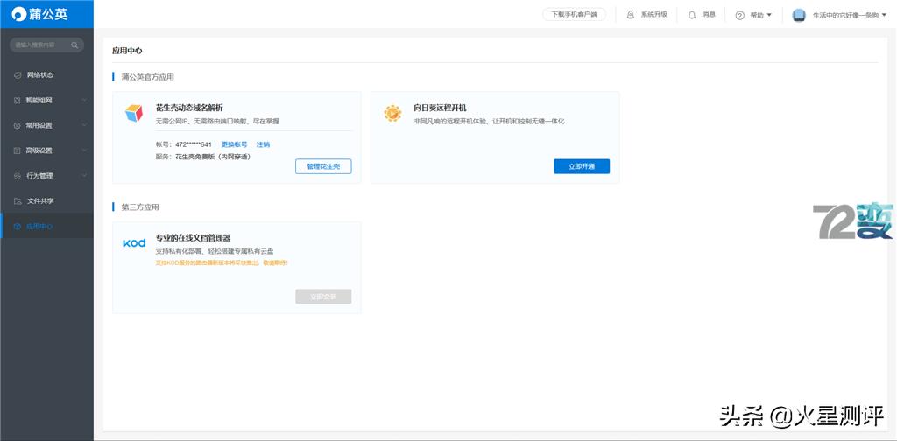Screen dimensions: 897x441
Task: Click the account number 472******641
Action: [x=194, y=144]
